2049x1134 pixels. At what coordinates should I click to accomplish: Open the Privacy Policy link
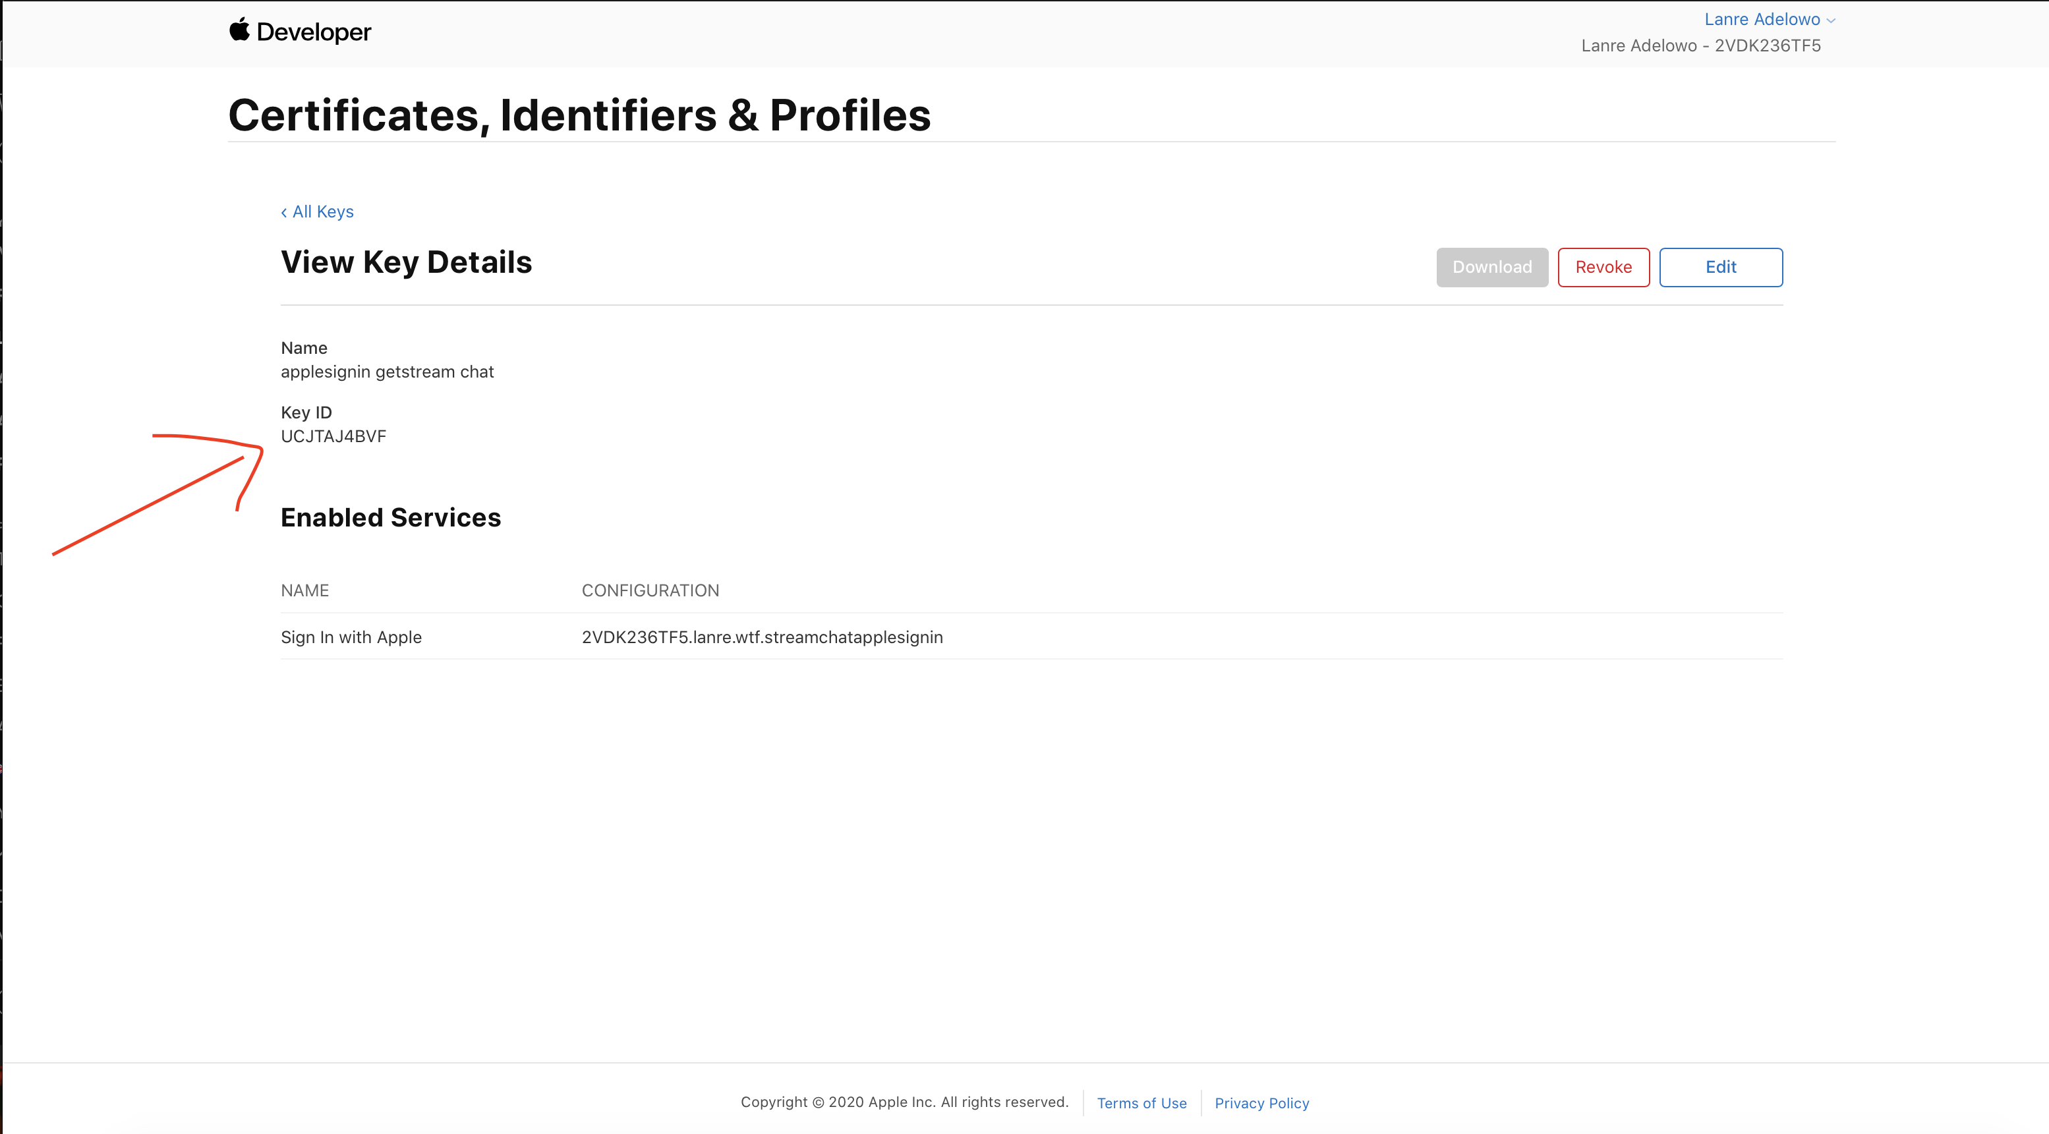coord(1261,1103)
